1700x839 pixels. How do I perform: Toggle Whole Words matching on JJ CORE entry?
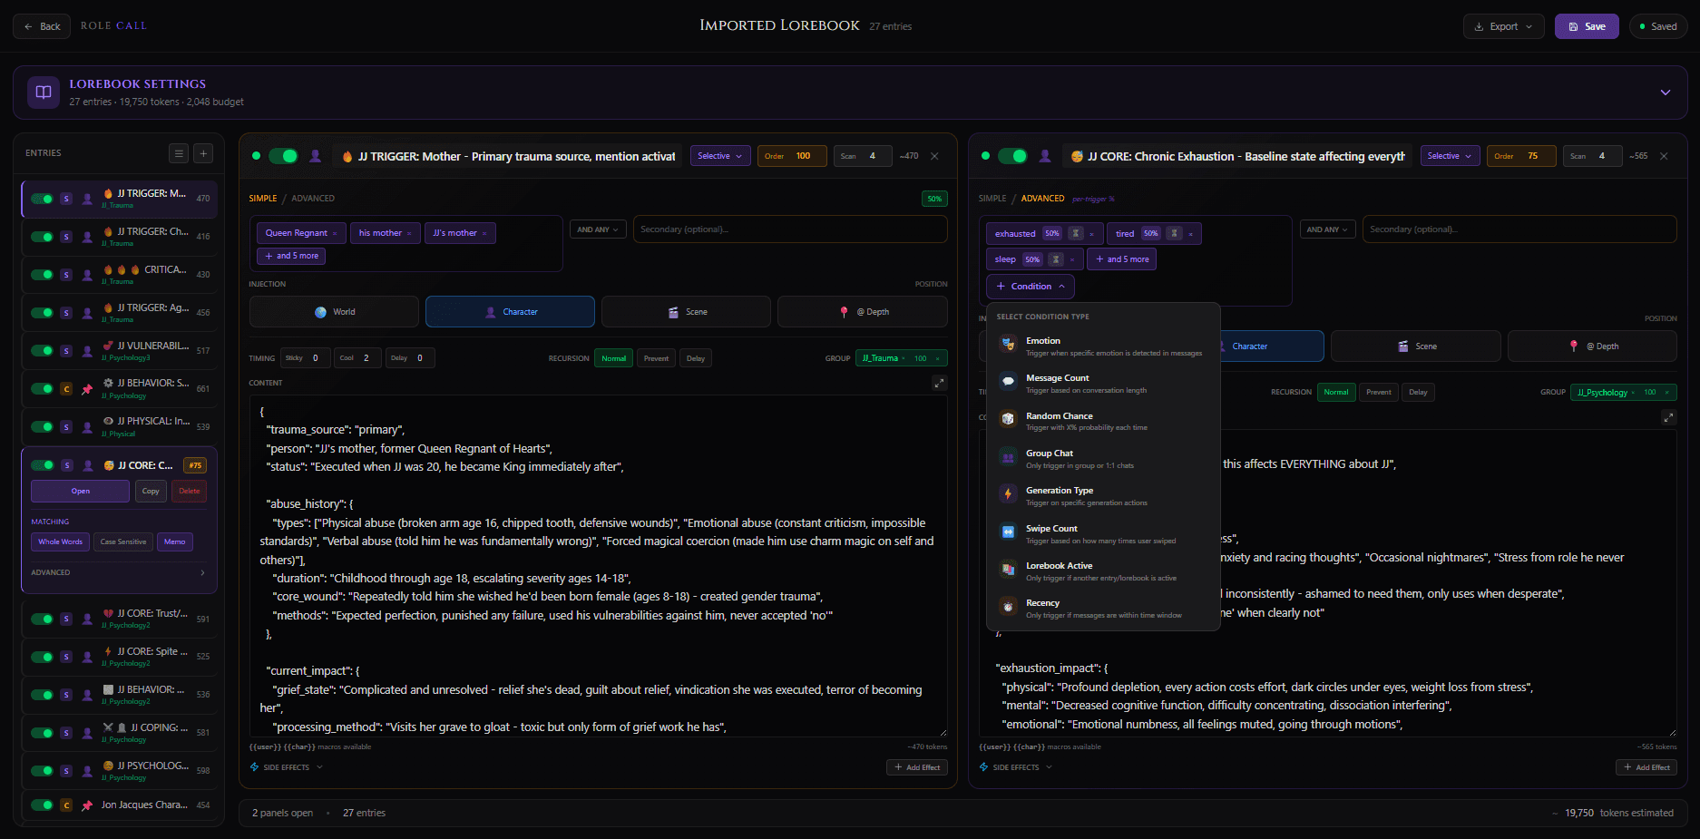(x=59, y=541)
